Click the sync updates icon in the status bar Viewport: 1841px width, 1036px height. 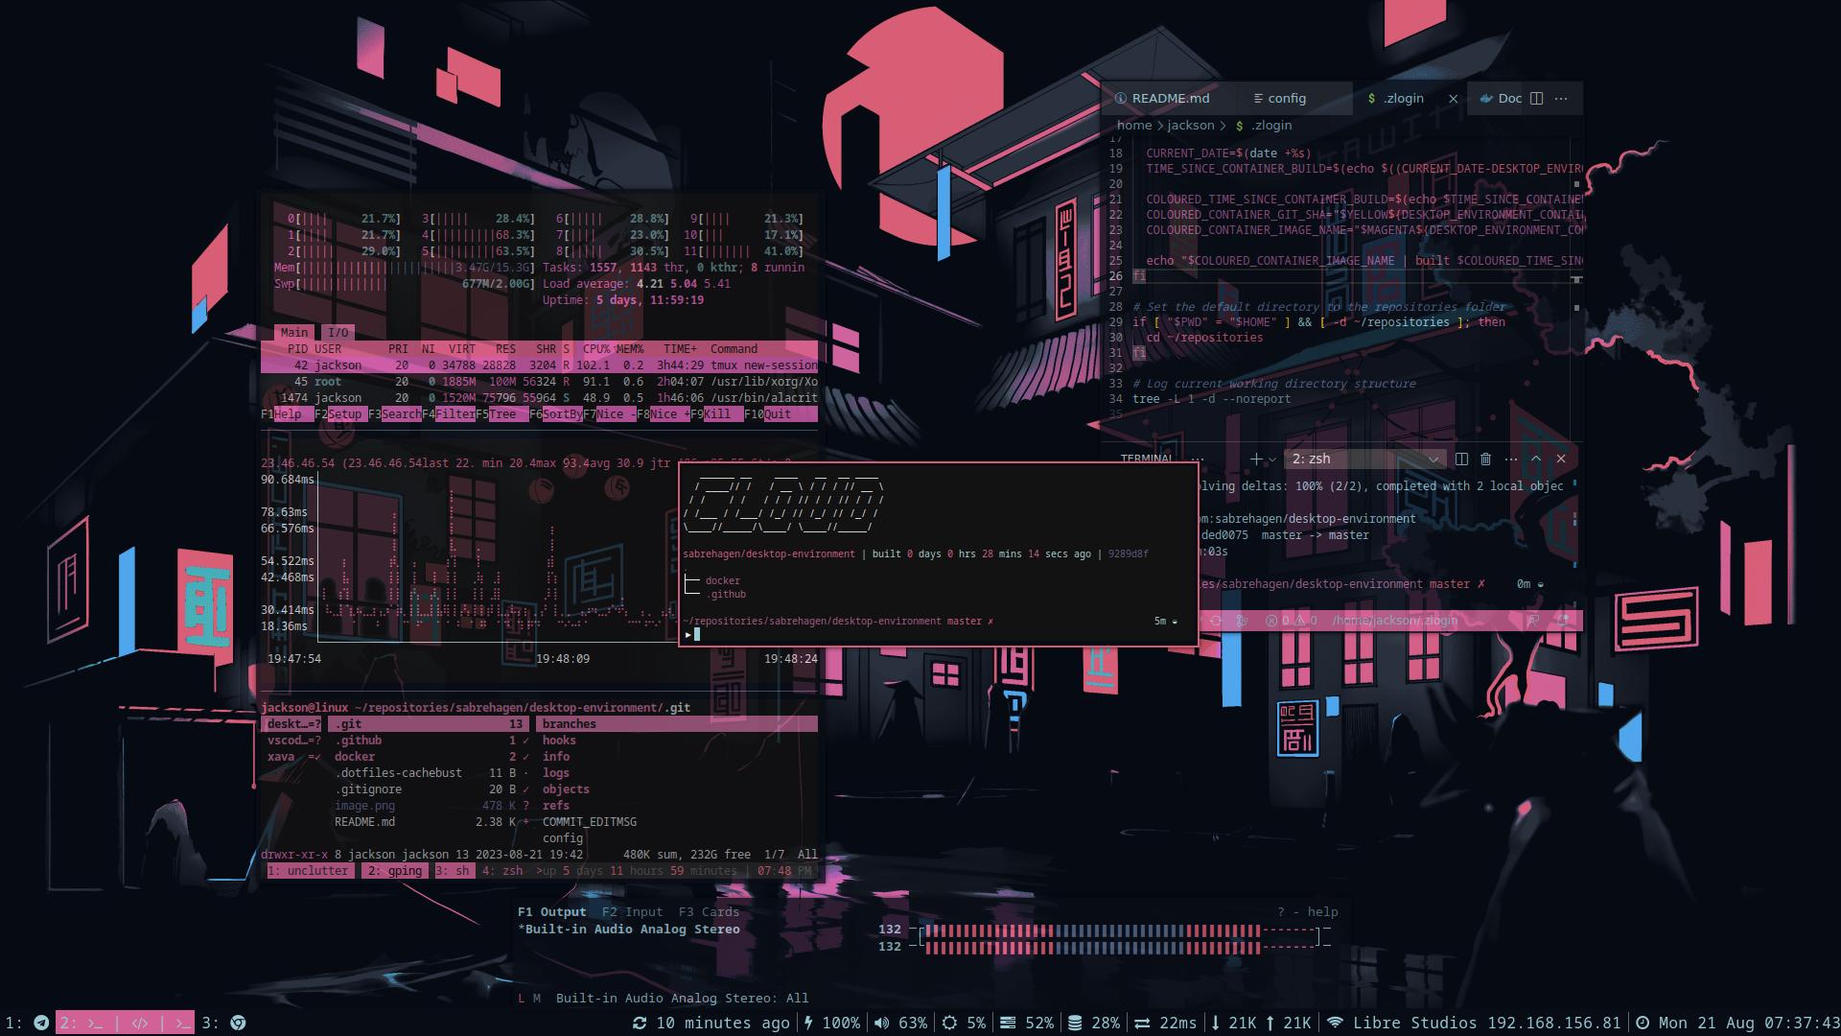pyautogui.click(x=640, y=1023)
